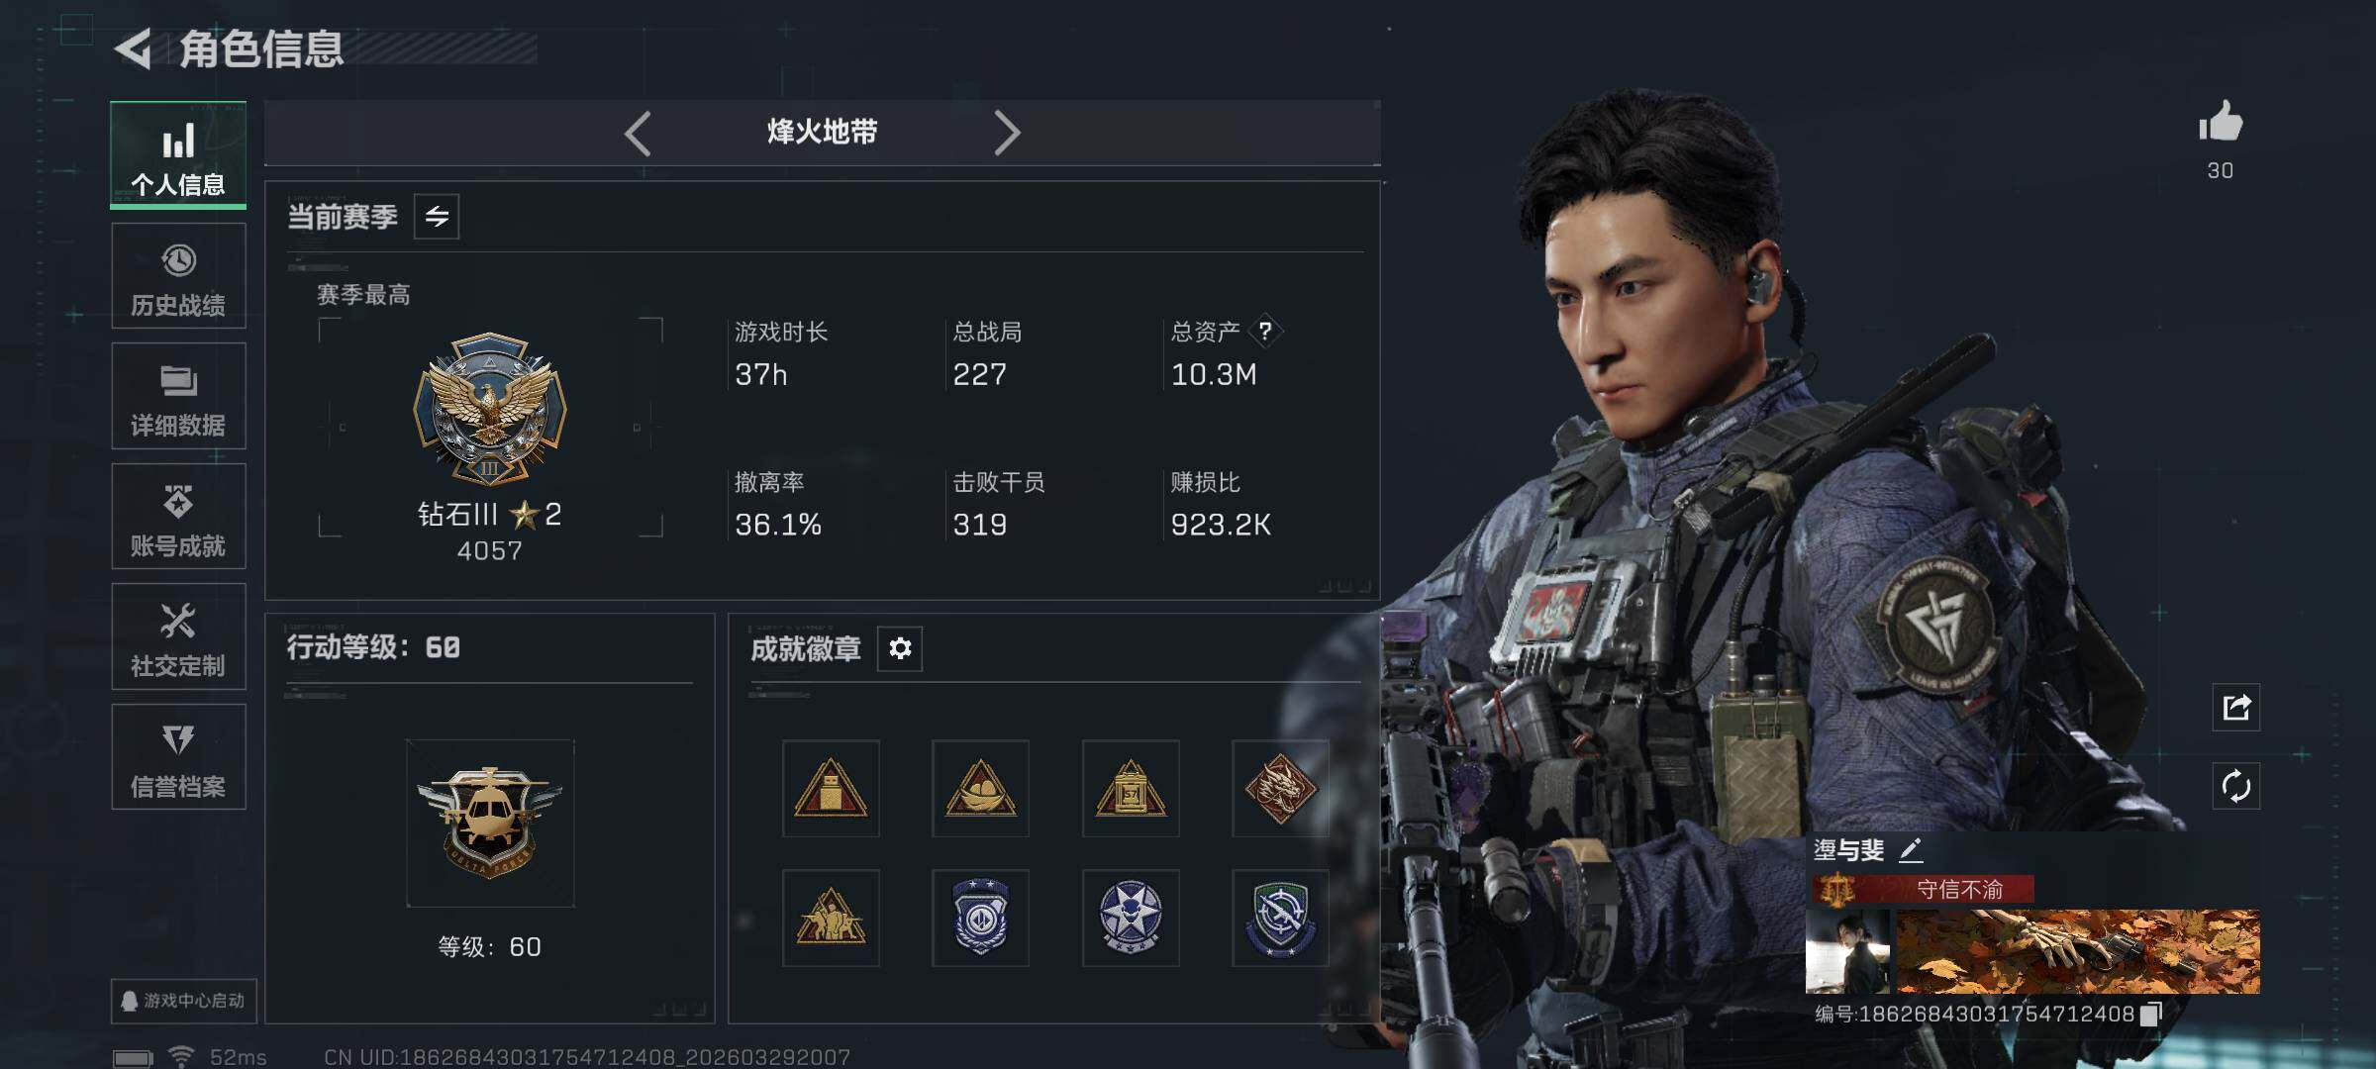Select the red dragon achievement badge

pyautogui.click(x=1280, y=789)
